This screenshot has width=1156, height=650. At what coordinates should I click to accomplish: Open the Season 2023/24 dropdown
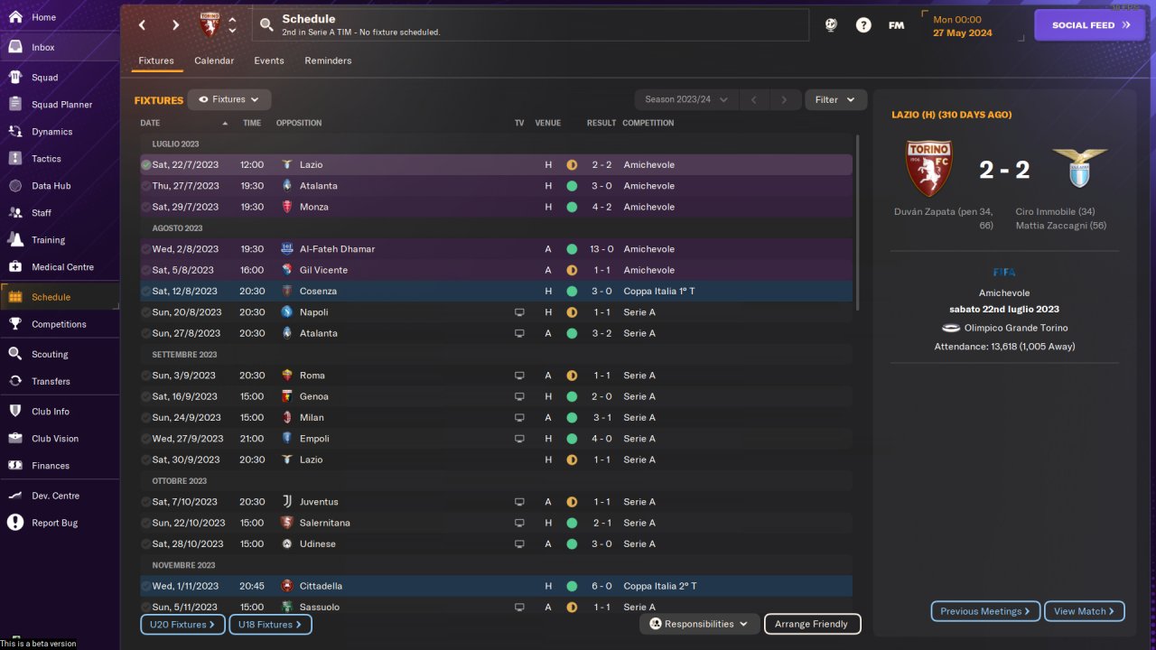click(x=686, y=100)
